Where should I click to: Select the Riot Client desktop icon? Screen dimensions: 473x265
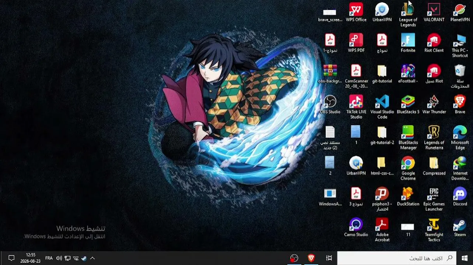click(434, 43)
